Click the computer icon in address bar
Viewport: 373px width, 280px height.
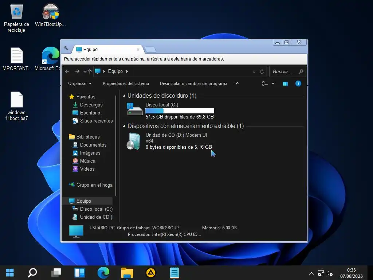click(98, 71)
